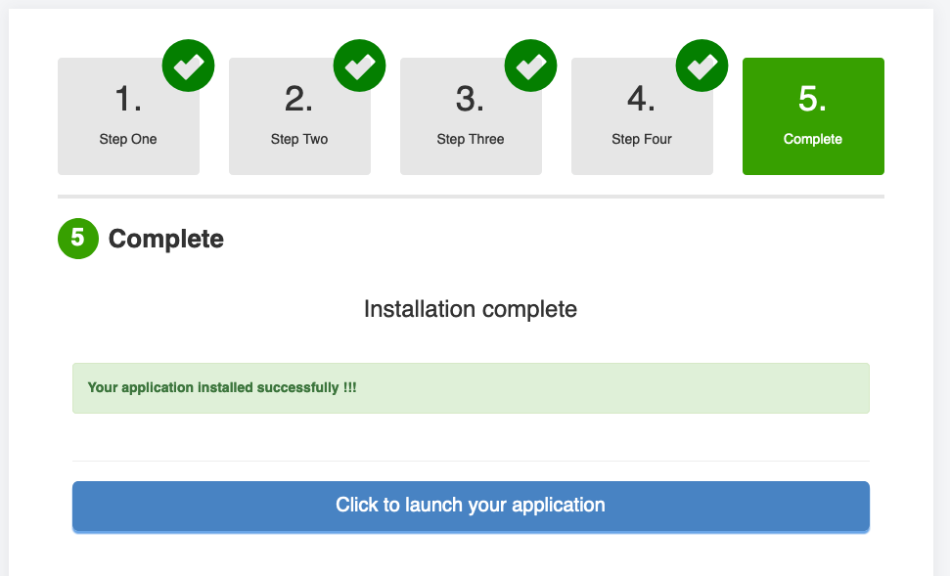Viewport: 950px width, 576px height.
Task: Click the green checkmark badge on Step Four
Action: coord(701,66)
